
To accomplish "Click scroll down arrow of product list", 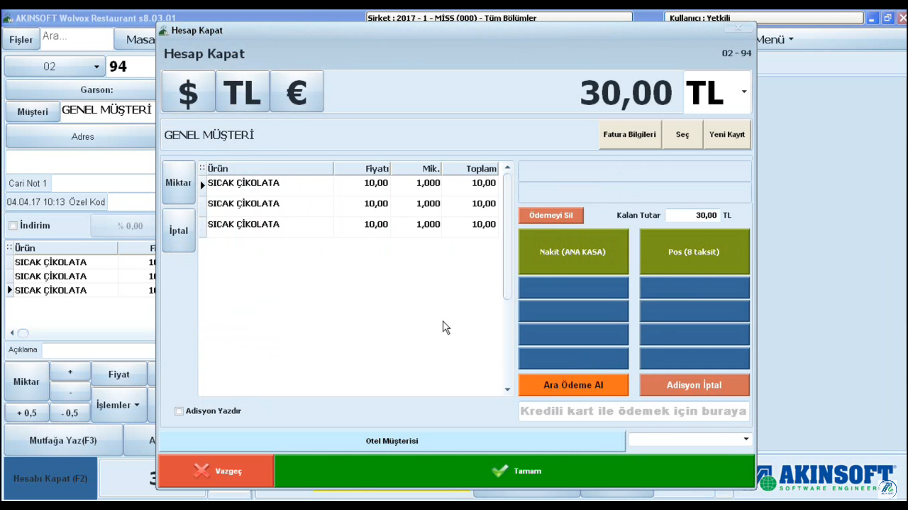I will pos(507,390).
